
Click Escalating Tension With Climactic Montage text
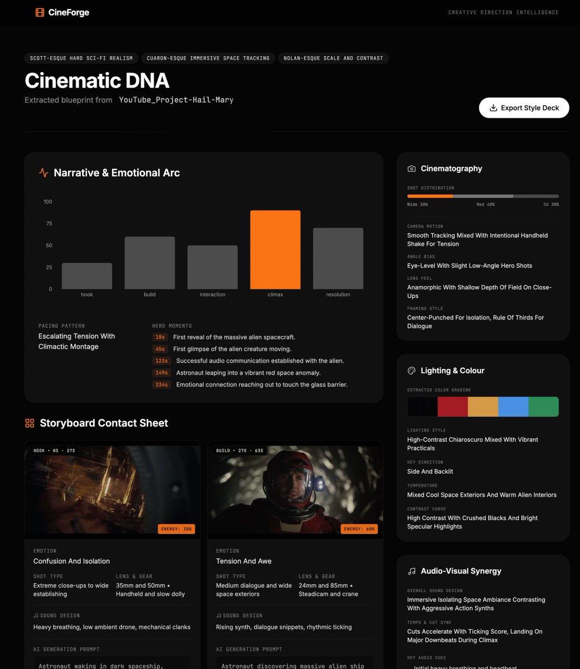pos(76,341)
